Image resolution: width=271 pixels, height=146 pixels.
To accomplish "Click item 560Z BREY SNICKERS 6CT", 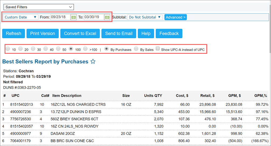I will (x=74, y=119).
